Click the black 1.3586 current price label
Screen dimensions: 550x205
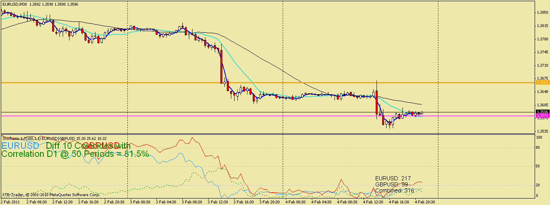(x=542, y=112)
